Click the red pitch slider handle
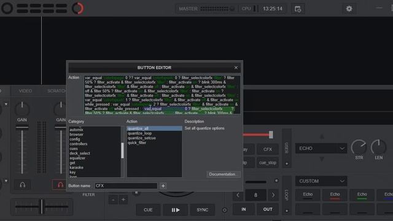 tap(271, 135)
